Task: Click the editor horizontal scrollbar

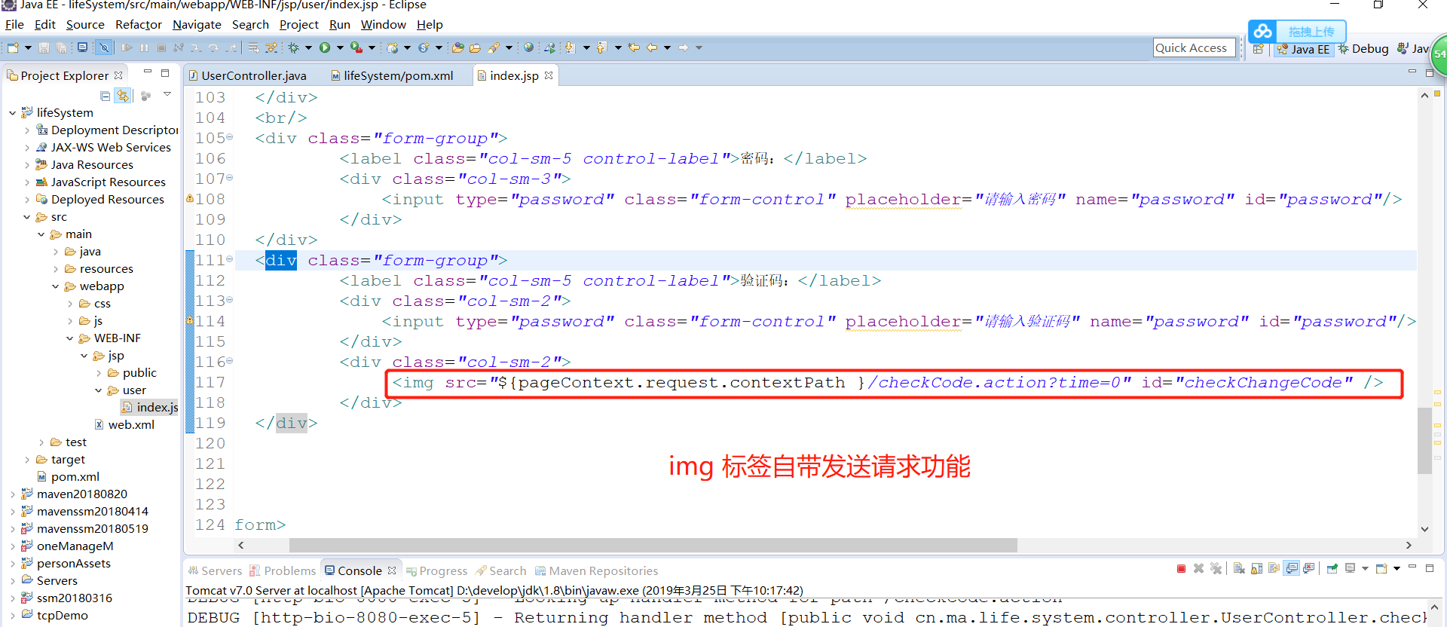Action: 653,545
